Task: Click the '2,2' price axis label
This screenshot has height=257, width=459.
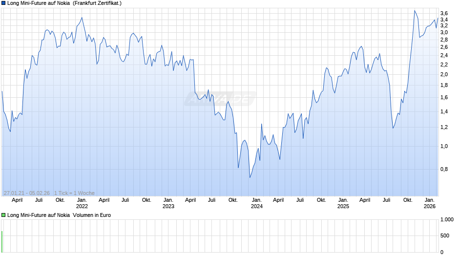Action: [x=444, y=65]
